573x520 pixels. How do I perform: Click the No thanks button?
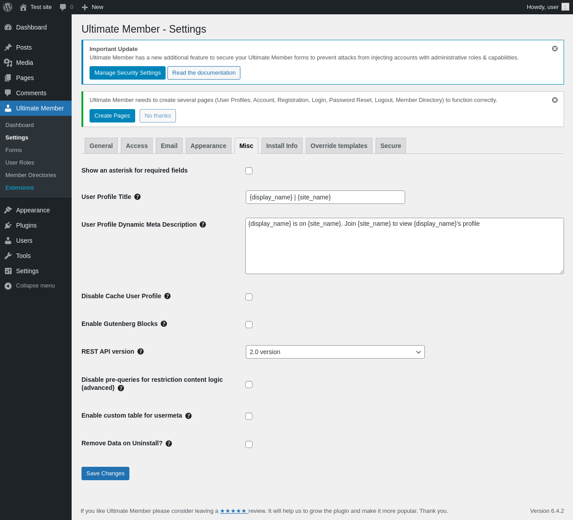(158, 116)
